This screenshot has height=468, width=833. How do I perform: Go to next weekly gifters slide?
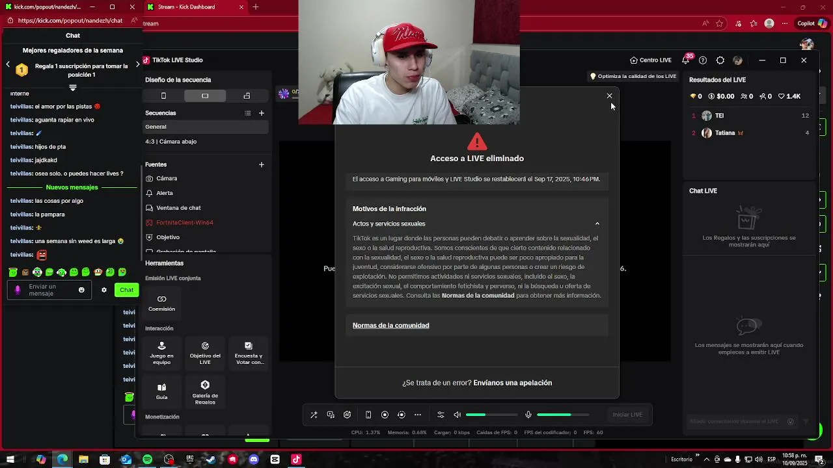(x=137, y=64)
